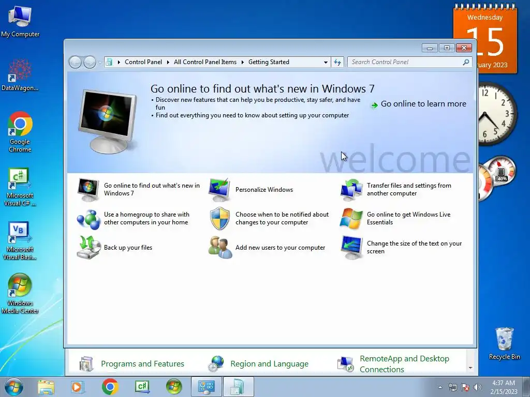Open the Windows 7 what's new monitor icon
Viewport: 530px width, 397px height.
pyautogui.click(x=88, y=190)
